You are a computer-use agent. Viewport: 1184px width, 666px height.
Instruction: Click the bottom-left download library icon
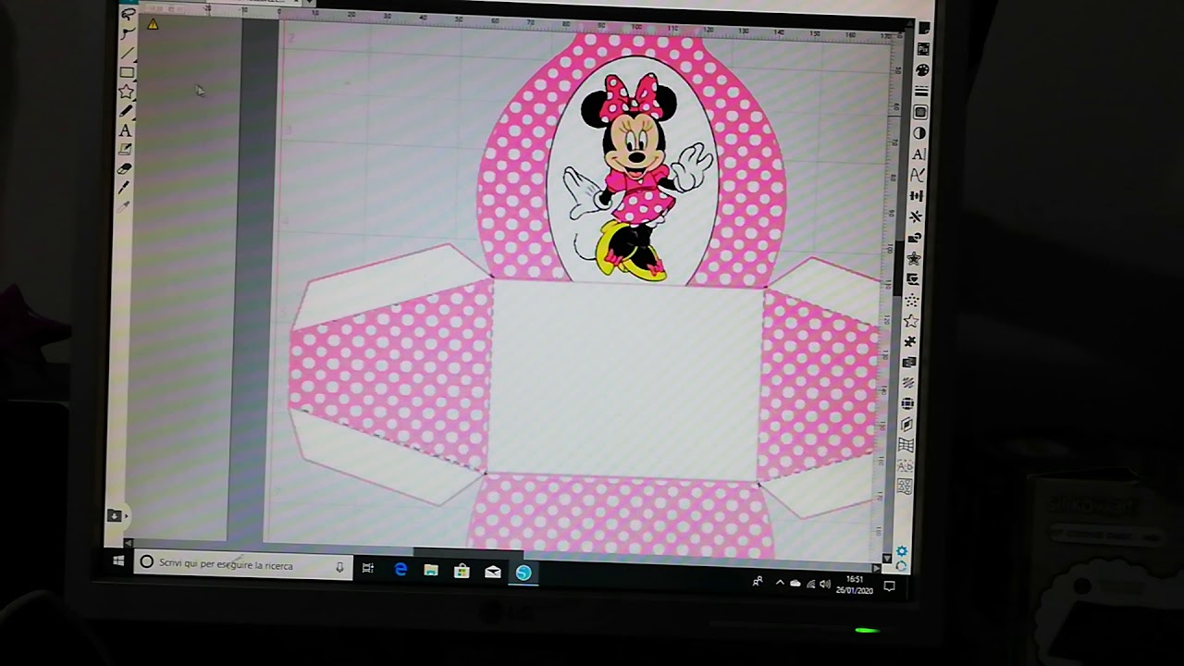point(115,516)
